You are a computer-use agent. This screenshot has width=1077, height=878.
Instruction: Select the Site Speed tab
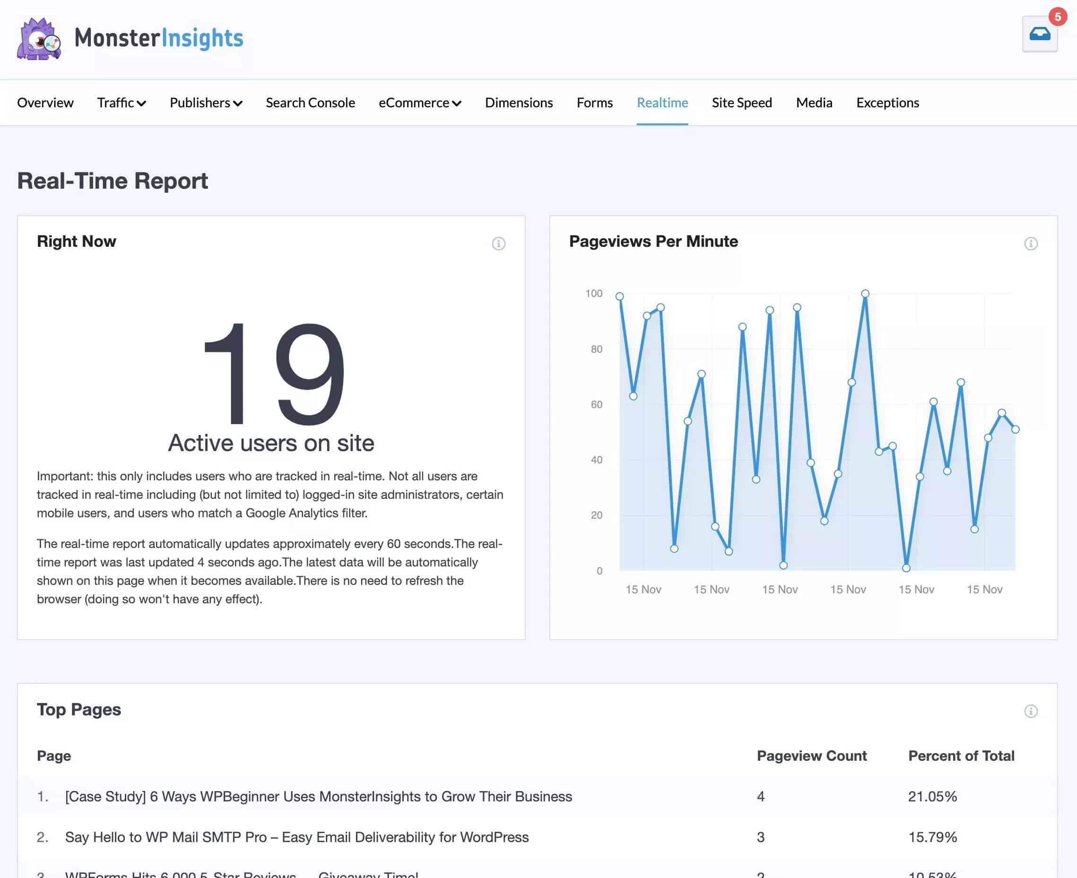pyautogui.click(x=742, y=103)
